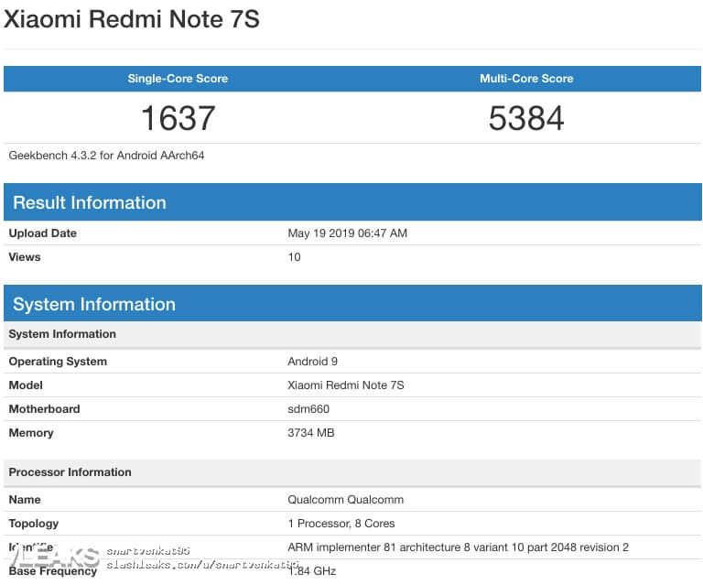Select the Multi-Core Score header
The height and width of the screenshot is (585, 703).
[526, 79]
